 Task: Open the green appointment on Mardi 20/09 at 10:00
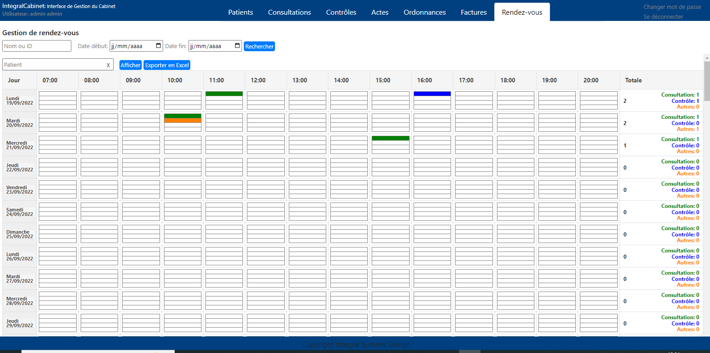click(x=183, y=116)
